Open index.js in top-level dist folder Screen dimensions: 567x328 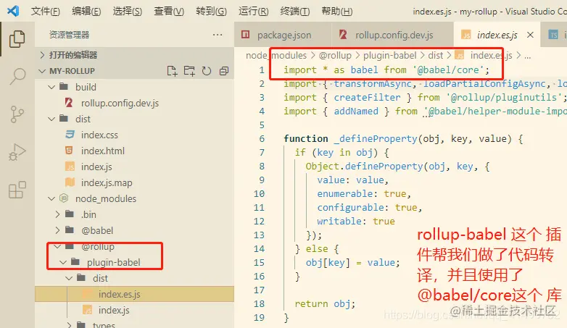(x=135, y=167)
